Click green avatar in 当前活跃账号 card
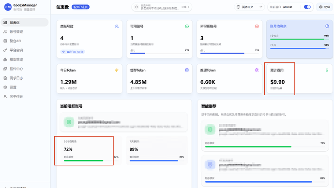 click(x=69, y=122)
